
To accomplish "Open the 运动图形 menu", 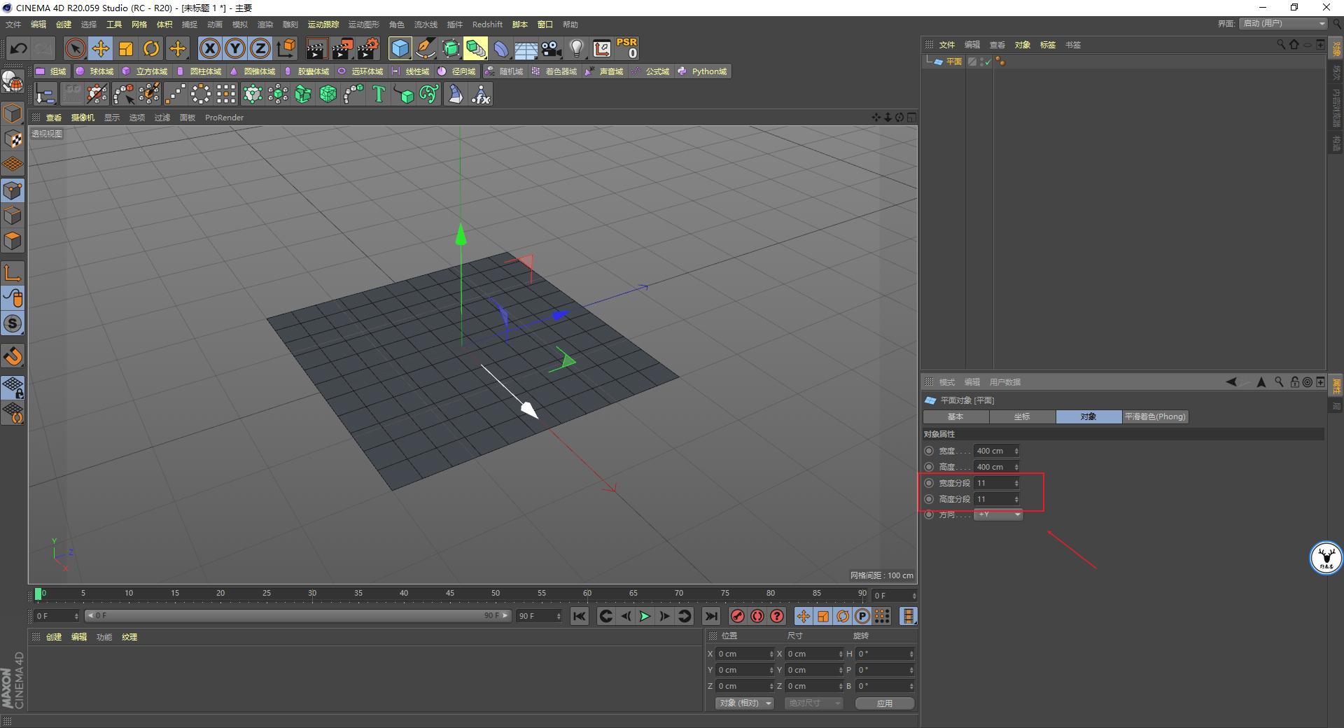I will point(364,24).
